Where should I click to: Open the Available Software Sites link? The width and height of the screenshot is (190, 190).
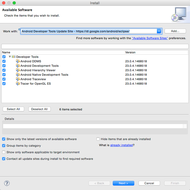tap(150, 38)
